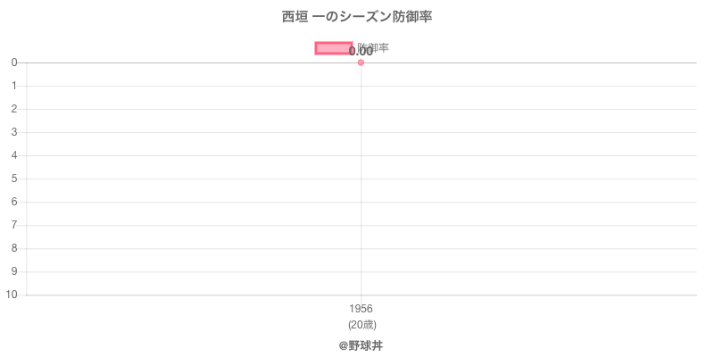This screenshot has height=357, width=714.
Task: Click the y-axis label 7
Action: click(x=15, y=225)
